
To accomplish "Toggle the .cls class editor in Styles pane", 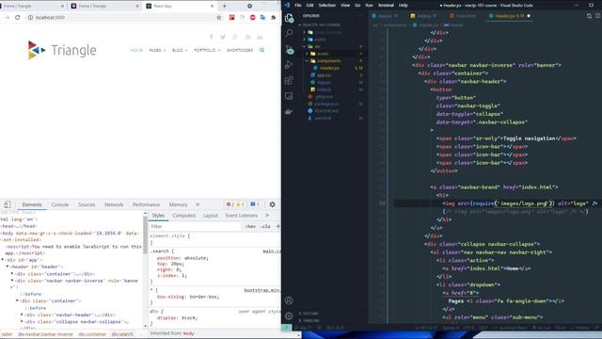I will pyautogui.click(x=265, y=226).
